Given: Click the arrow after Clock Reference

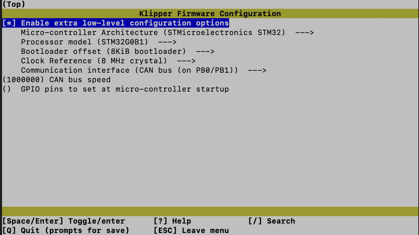Looking at the screenshot, I should pyautogui.click(x=186, y=61).
